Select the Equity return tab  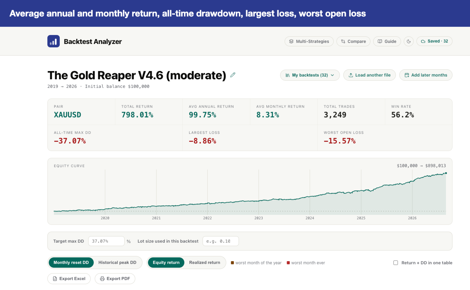tap(166, 263)
